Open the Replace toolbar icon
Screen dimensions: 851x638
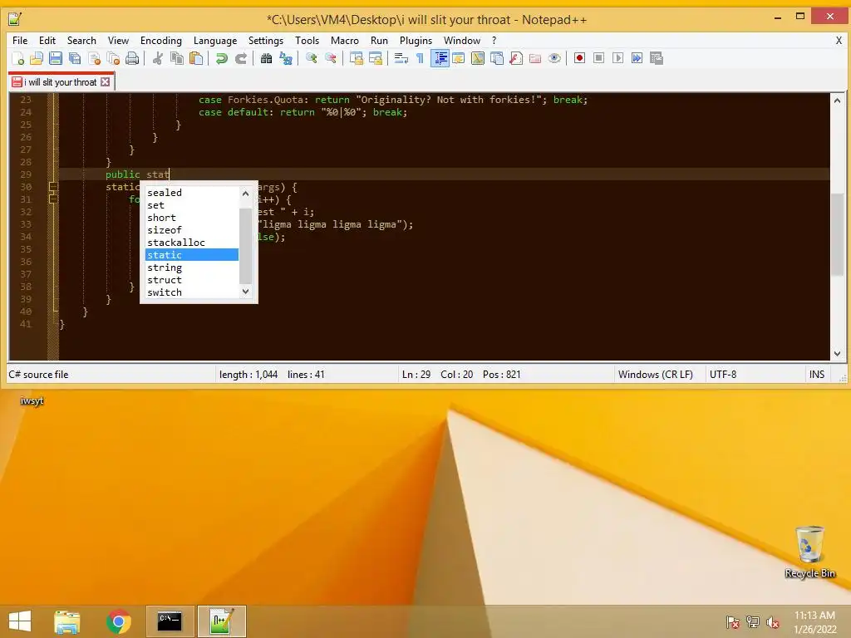286,58
